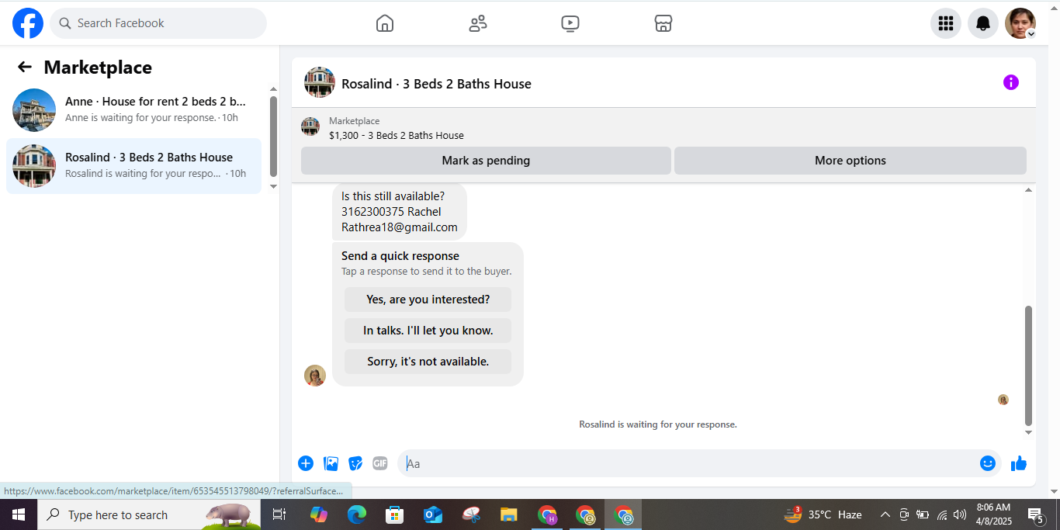Image resolution: width=1060 pixels, height=530 pixels.
Task: Choose a GIF with the GIF icon
Action: [379, 463]
